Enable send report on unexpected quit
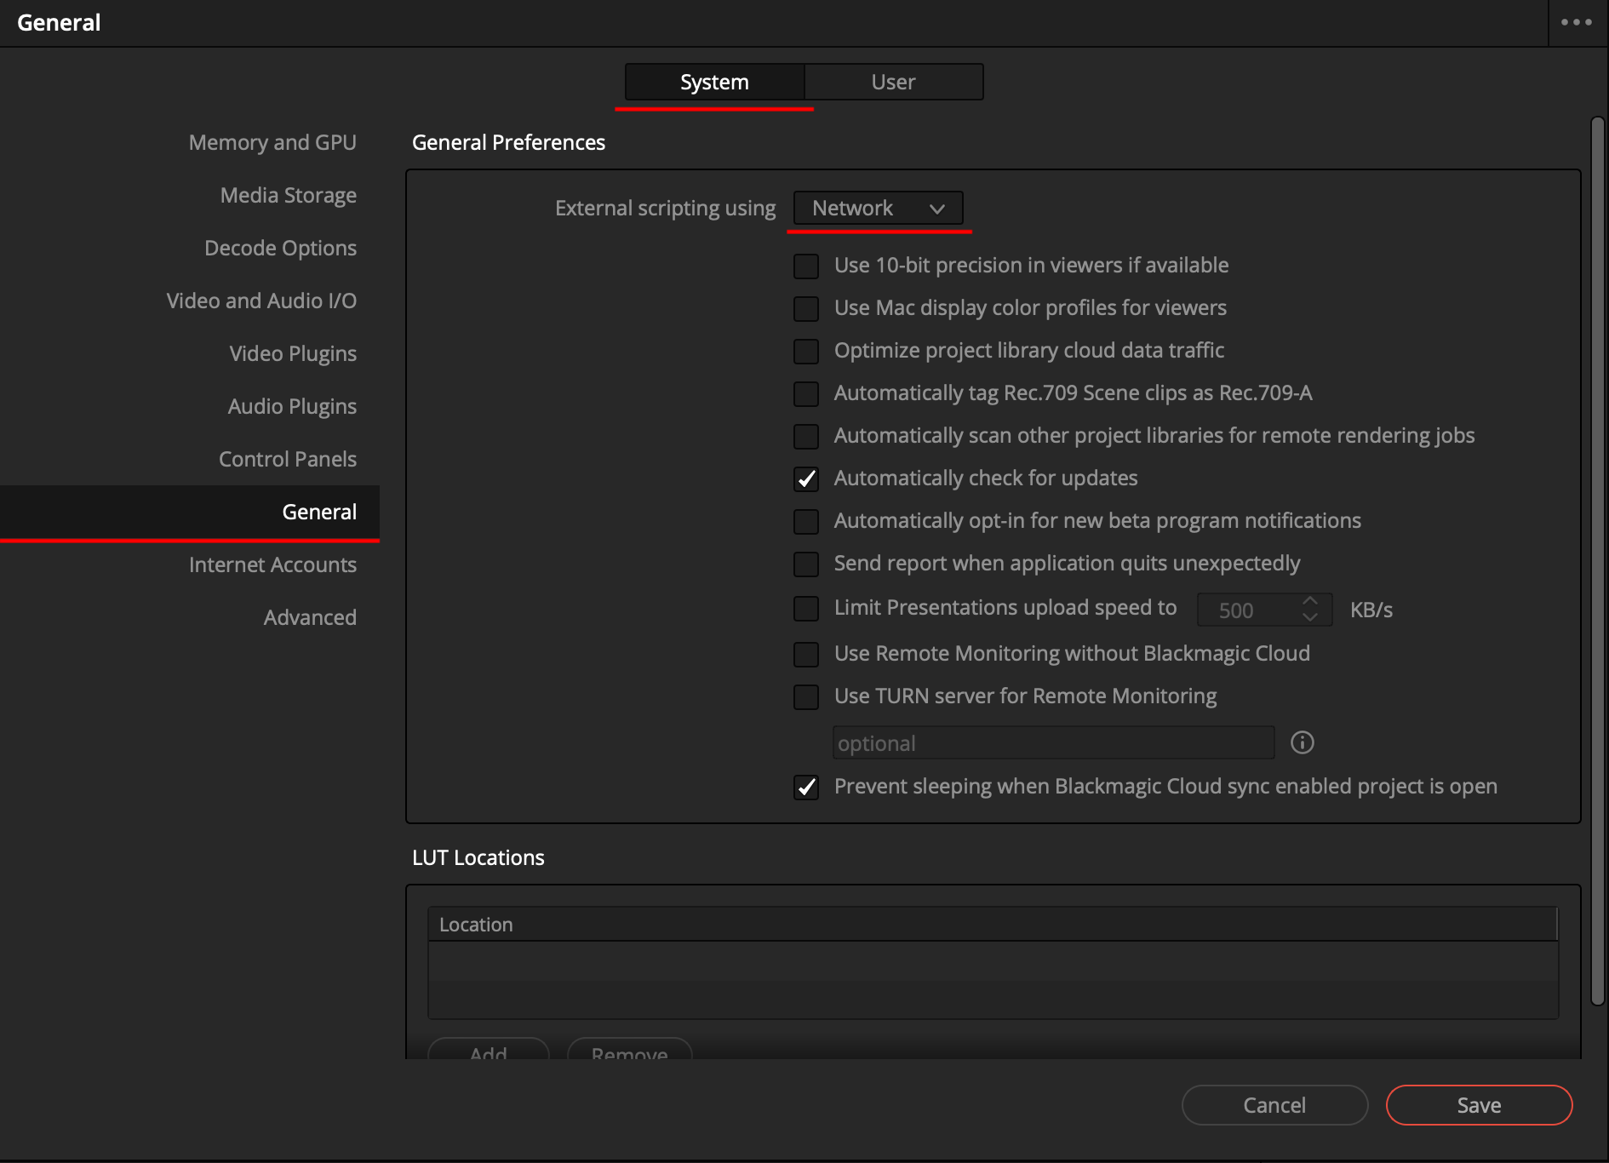Screen dimensions: 1609x1163 point(806,564)
